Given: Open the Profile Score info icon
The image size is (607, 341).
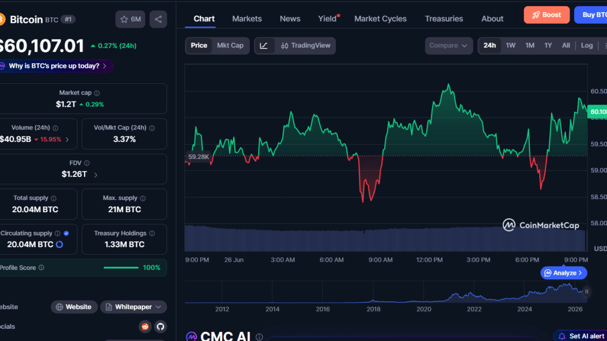Looking at the screenshot, I should click(41, 268).
